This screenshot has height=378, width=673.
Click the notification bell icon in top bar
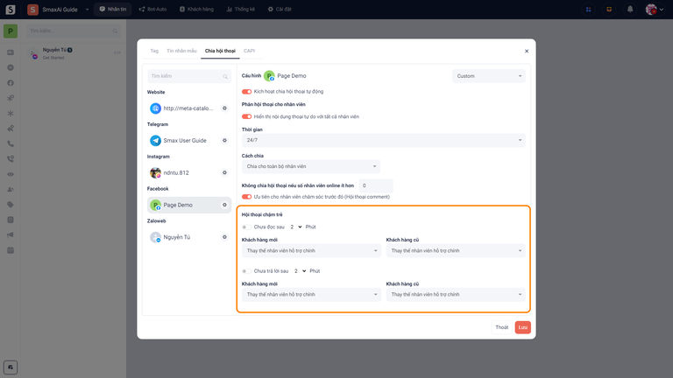tap(629, 9)
